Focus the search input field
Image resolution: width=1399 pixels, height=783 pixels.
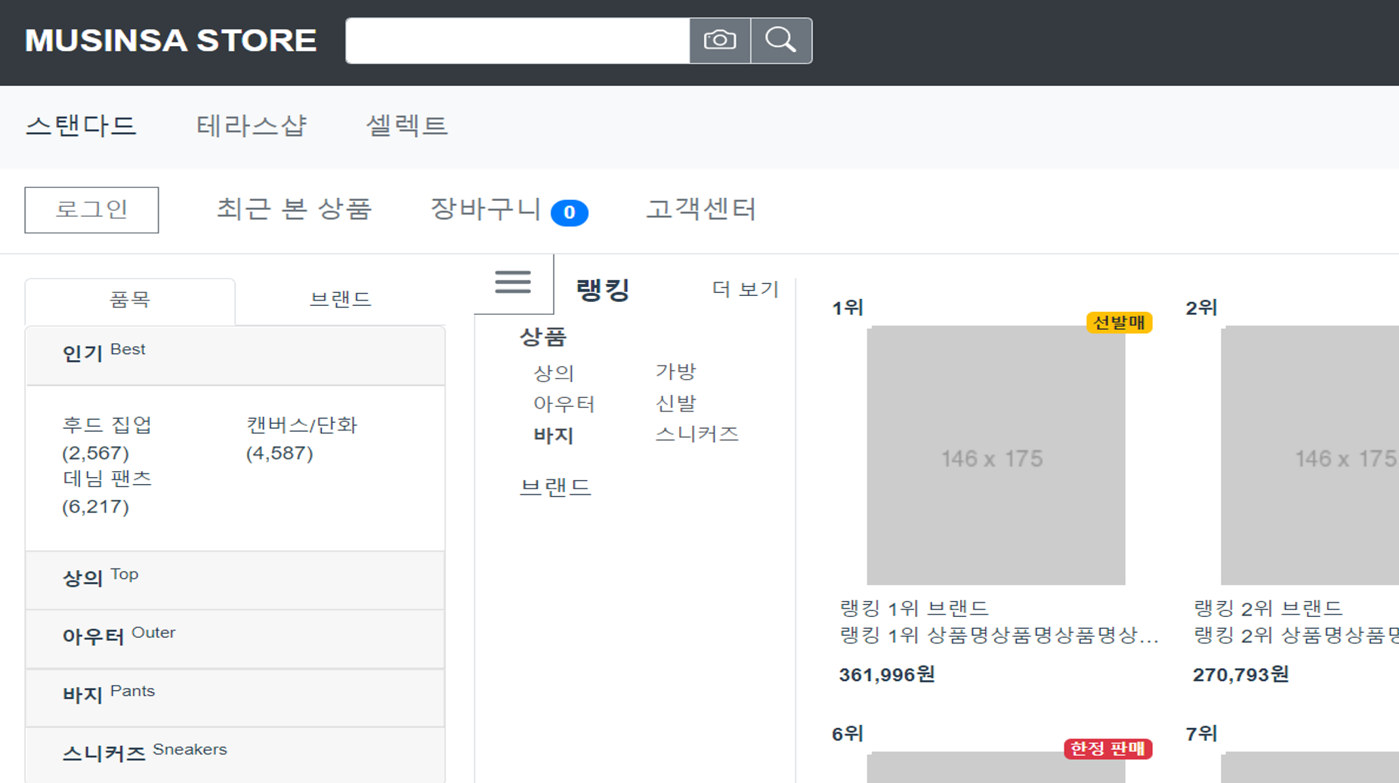517,41
